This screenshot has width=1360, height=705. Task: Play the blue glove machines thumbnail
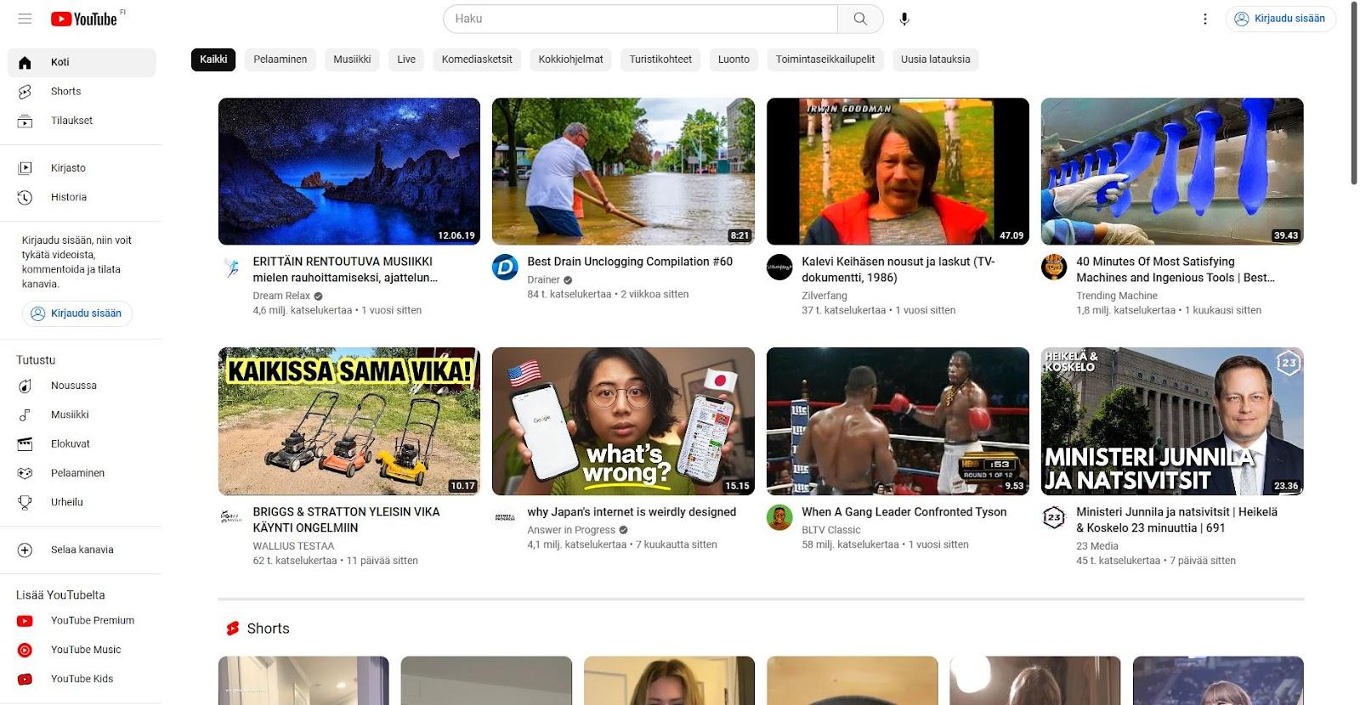pos(1172,172)
